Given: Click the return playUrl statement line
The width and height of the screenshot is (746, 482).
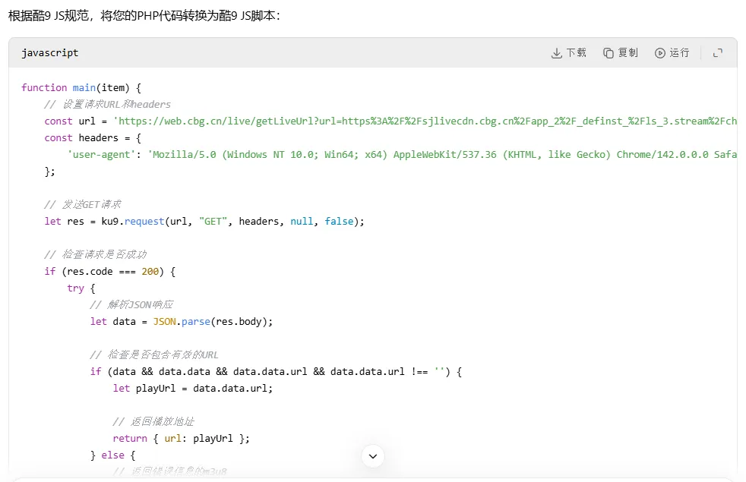Looking at the screenshot, I should click(182, 438).
